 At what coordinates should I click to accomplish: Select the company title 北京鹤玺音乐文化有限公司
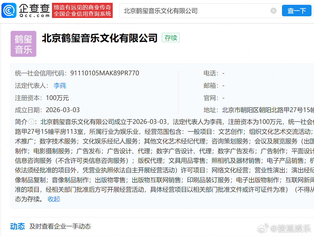coord(99,38)
